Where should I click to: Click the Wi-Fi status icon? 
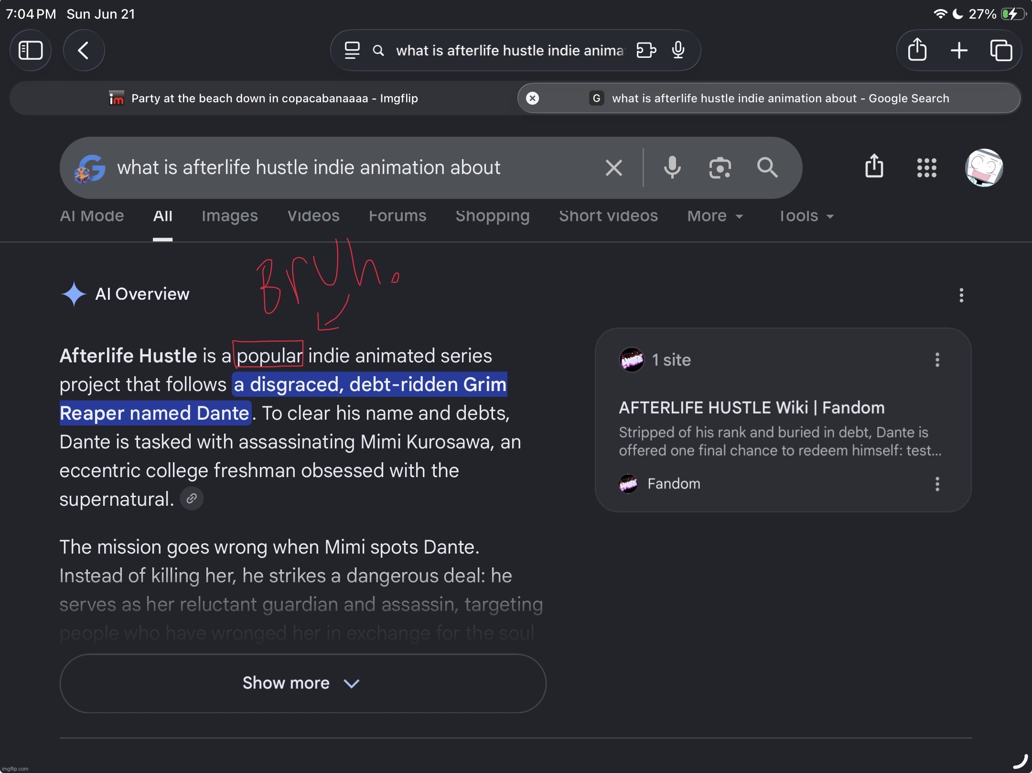(x=940, y=14)
